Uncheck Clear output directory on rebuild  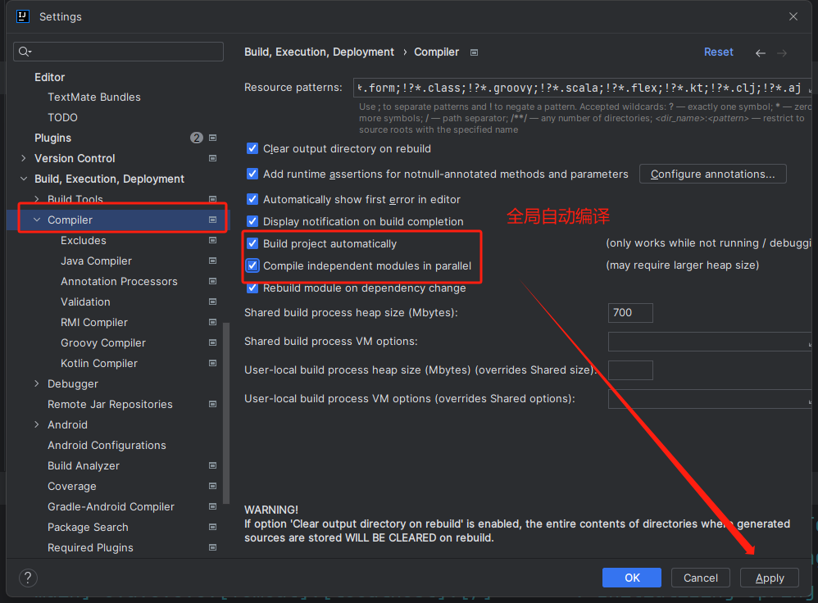(252, 148)
